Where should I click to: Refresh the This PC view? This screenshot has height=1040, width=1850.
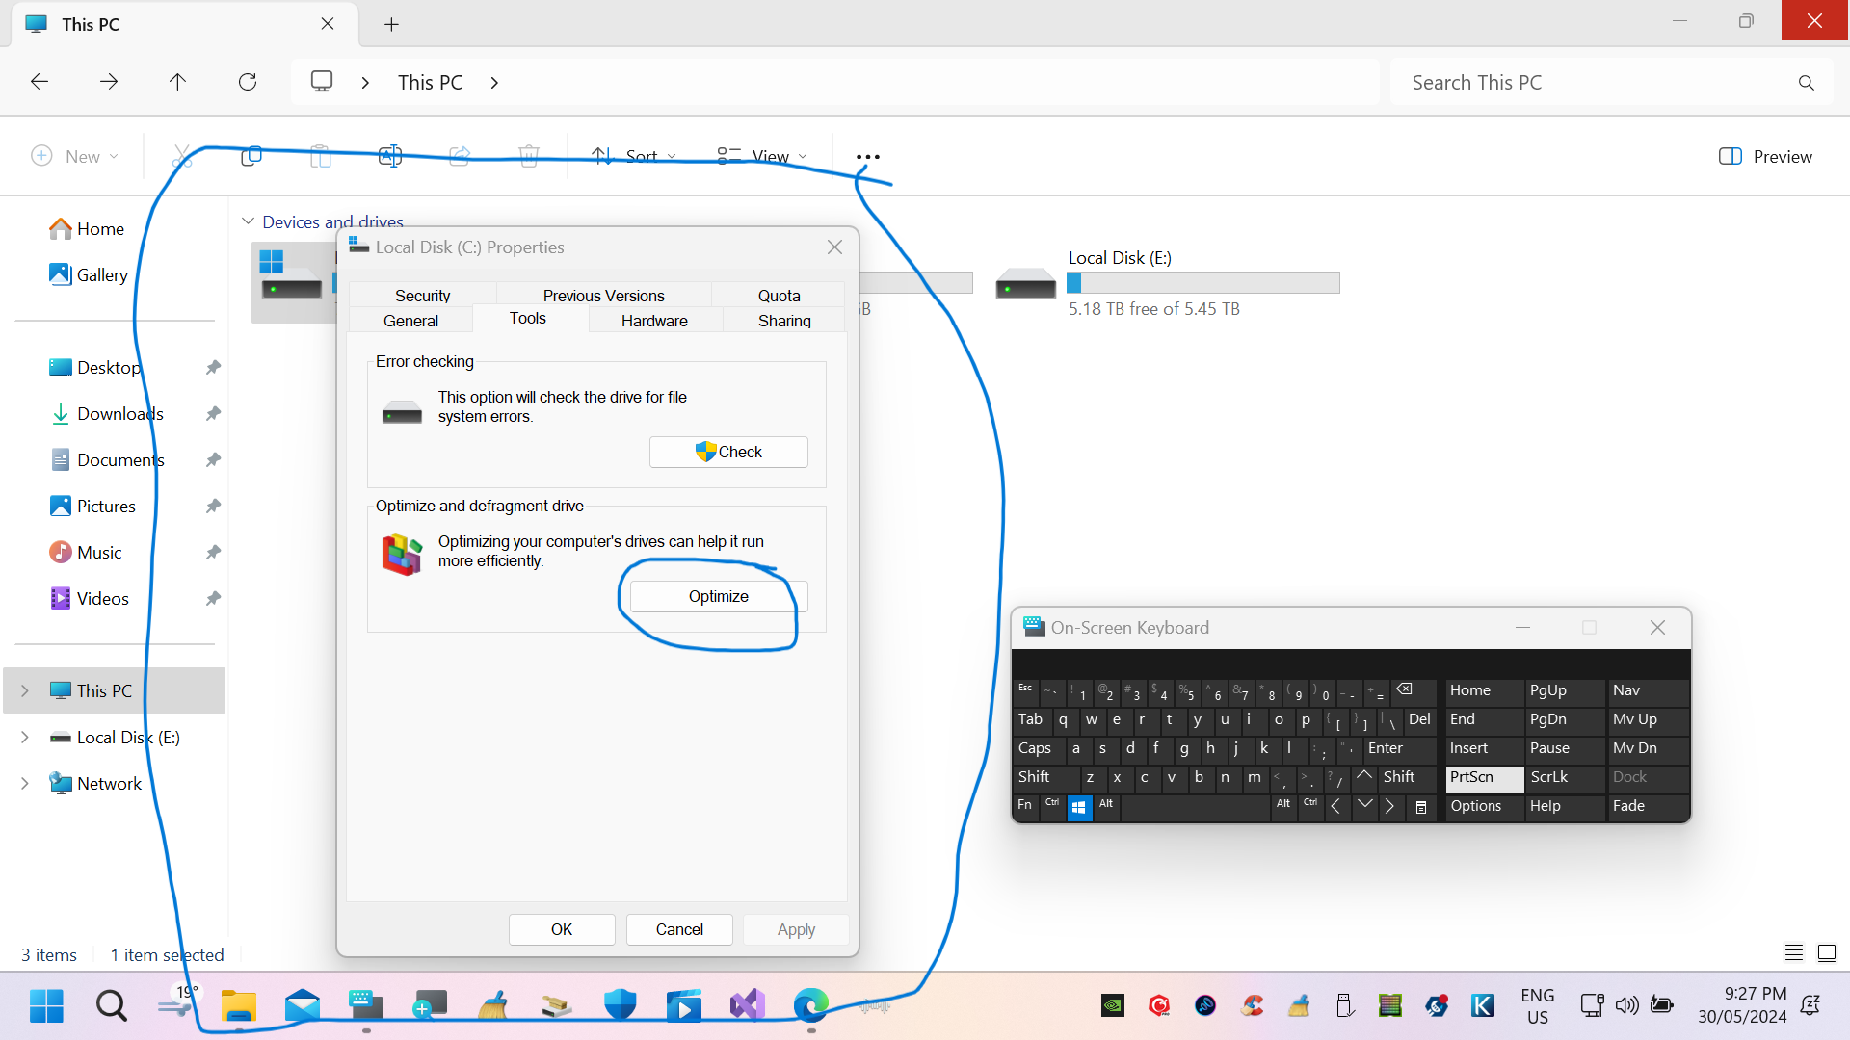(x=248, y=82)
